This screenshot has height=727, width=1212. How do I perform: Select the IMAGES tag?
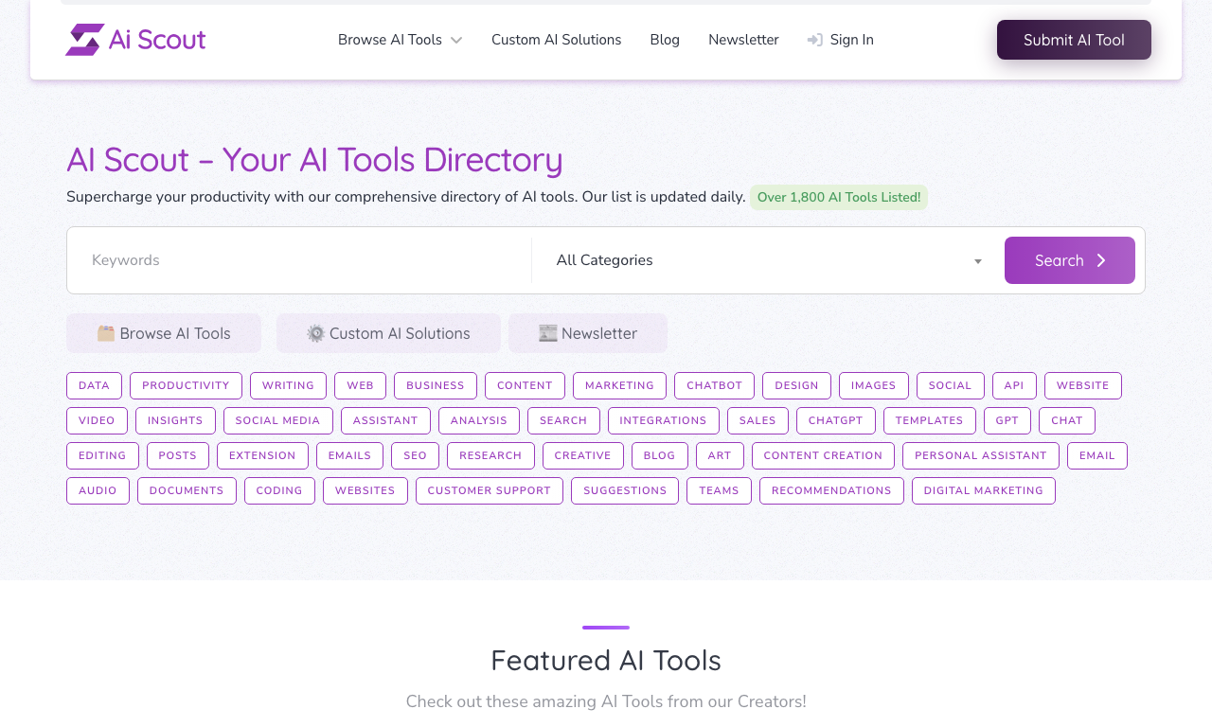click(x=873, y=385)
